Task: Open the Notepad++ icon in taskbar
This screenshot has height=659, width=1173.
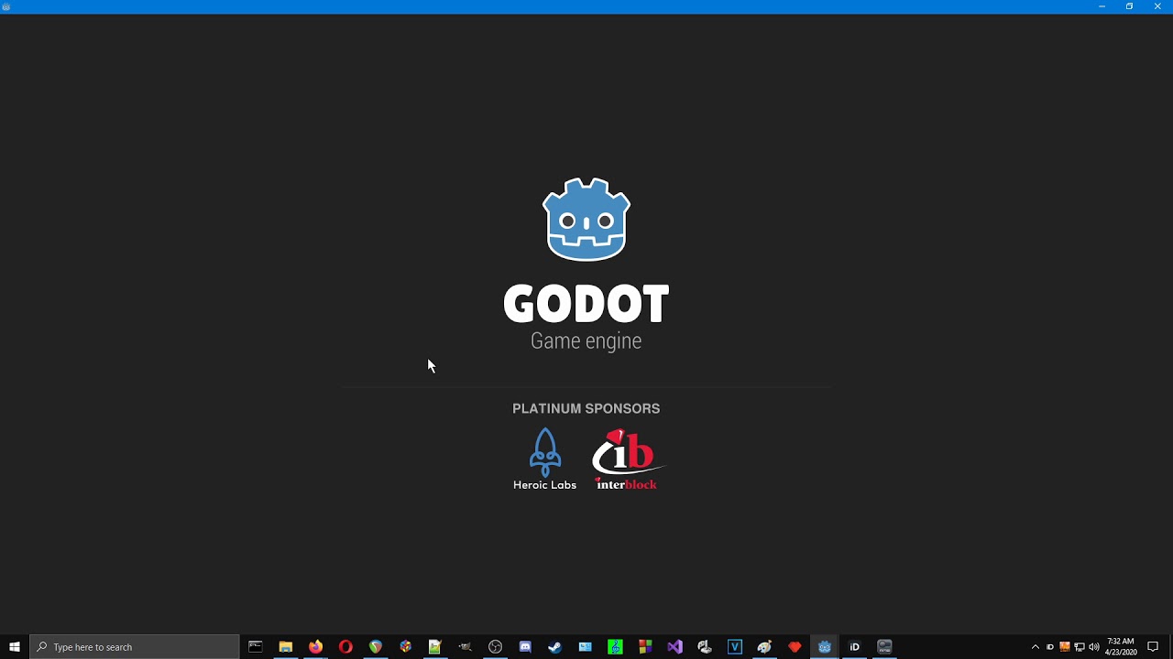Action: click(x=435, y=647)
